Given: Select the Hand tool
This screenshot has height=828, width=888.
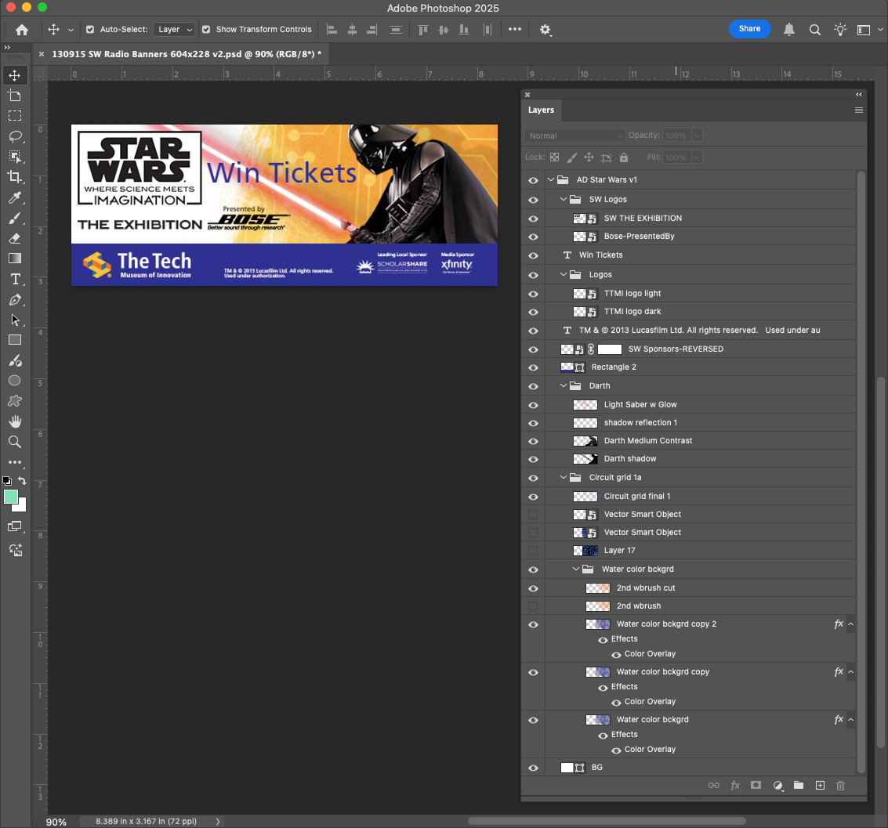Looking at the screenshot, I should (15, 421).
